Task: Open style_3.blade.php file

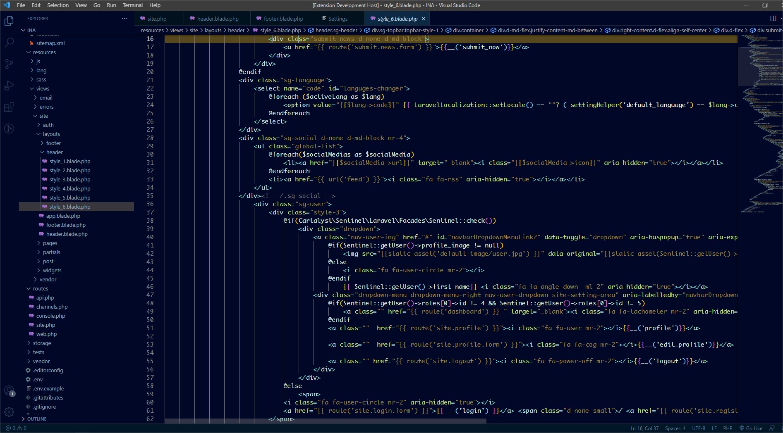Action: [70, 179]
